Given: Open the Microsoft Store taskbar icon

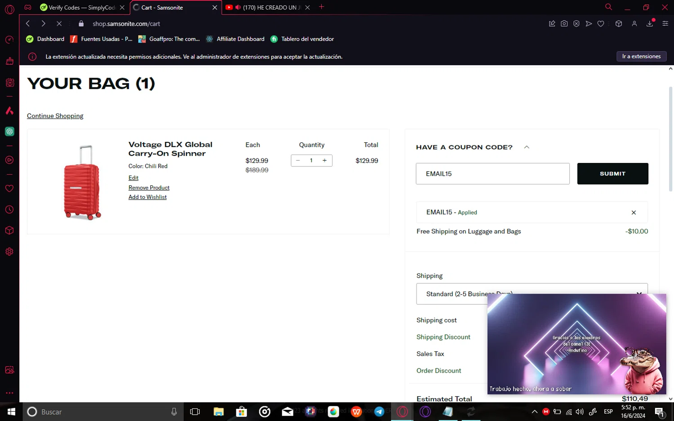Looking at the screenshot, I should (x=242, y=412).
